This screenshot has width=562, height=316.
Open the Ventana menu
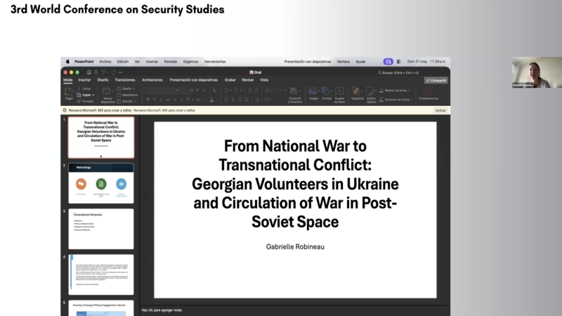pyautogui.click(x=343, y=62)
